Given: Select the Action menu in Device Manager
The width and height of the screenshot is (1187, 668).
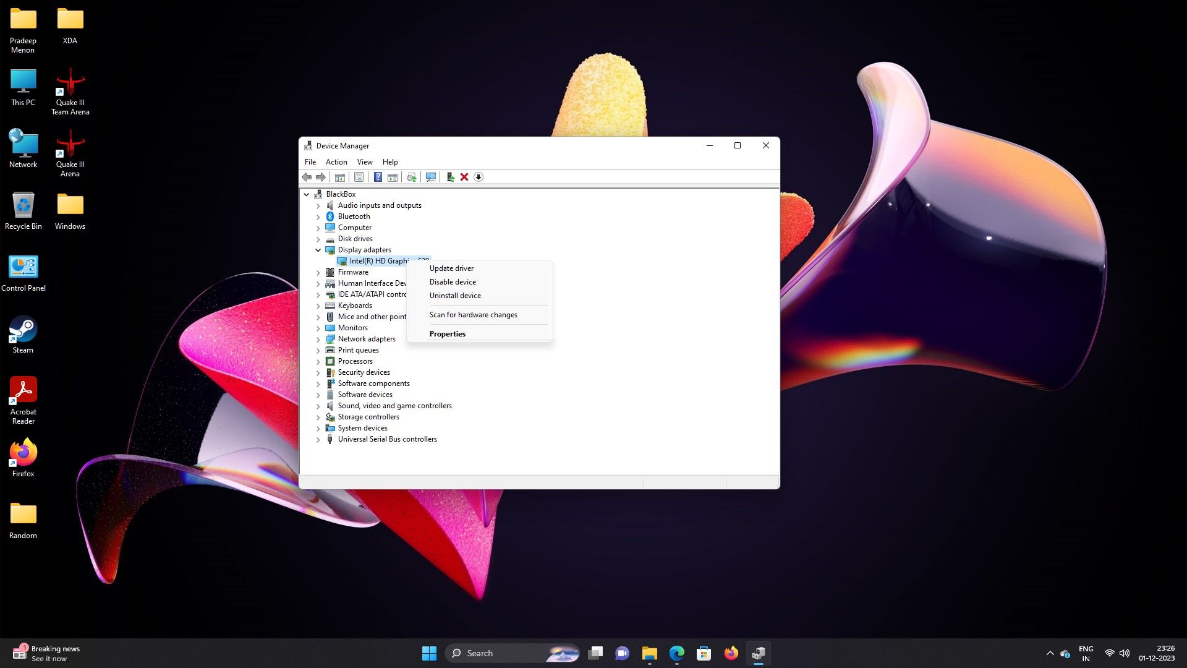Looking at the screenshot, I should (x=336, y=161).
